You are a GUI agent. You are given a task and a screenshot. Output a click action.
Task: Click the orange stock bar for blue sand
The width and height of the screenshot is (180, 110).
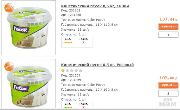(x=68, y=43)
